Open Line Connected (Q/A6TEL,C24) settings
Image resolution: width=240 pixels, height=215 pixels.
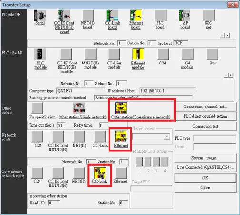(x=205, y=167)
